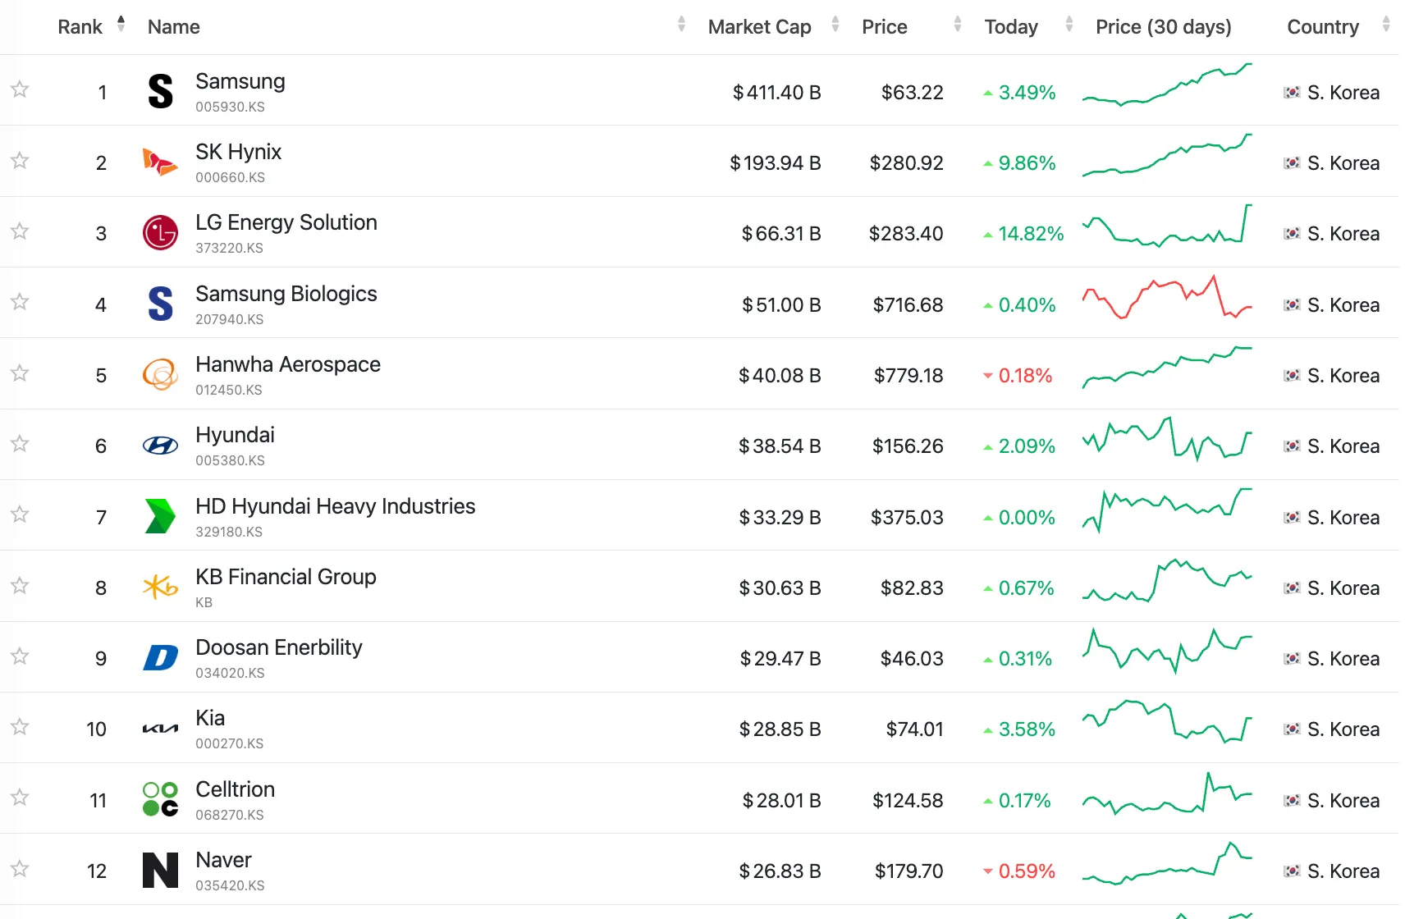Click the SK Hynix logo icon

point(160,162)
